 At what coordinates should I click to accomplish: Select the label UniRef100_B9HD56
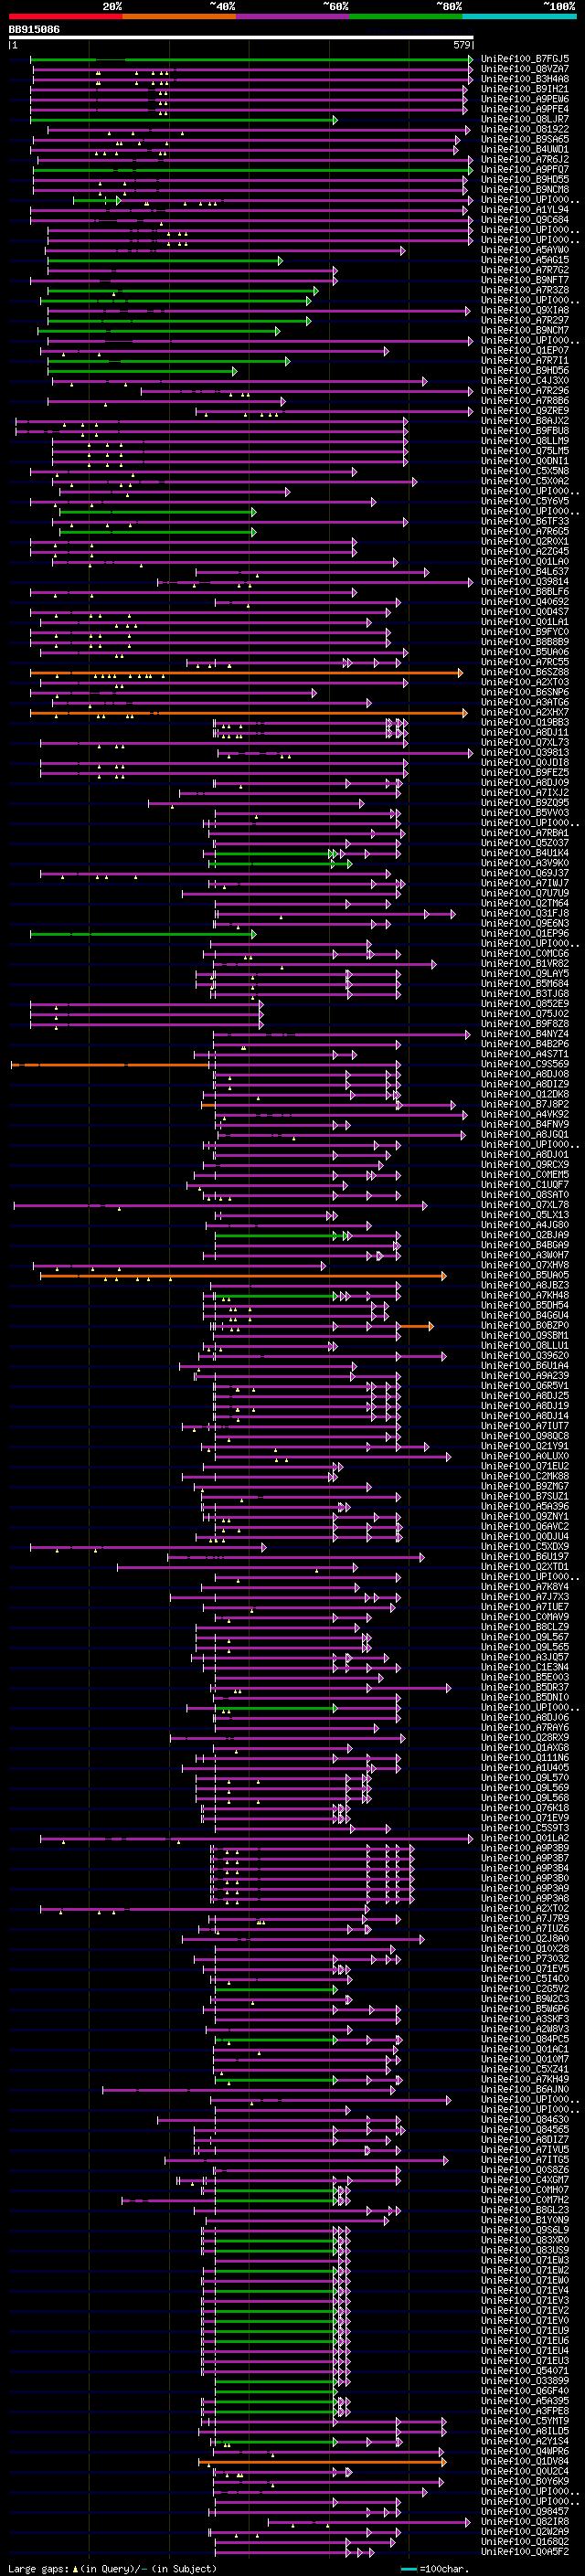(525, 371)
